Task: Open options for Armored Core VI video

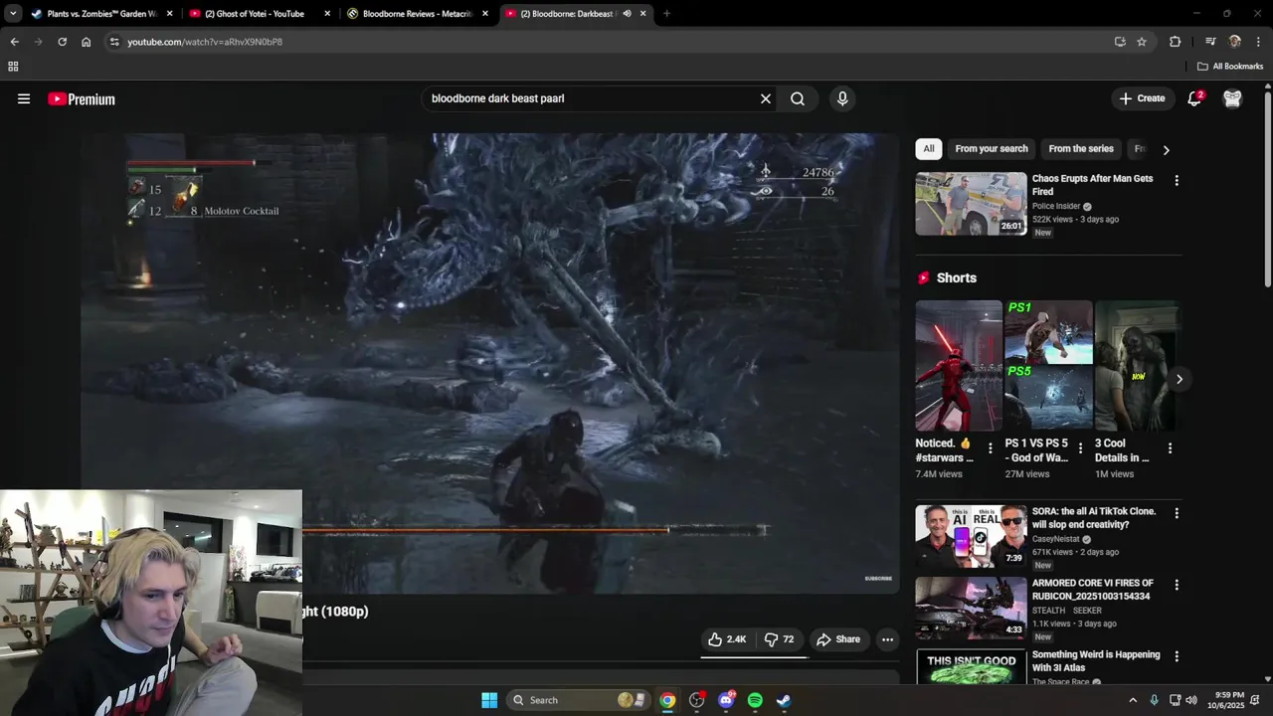Action: pos(1177,585)
